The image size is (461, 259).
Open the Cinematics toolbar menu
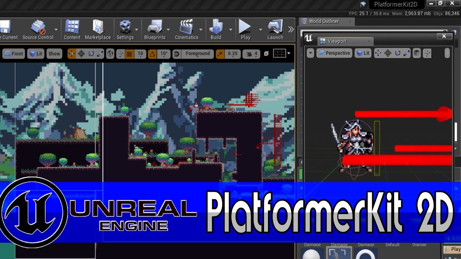click(187, 30)
